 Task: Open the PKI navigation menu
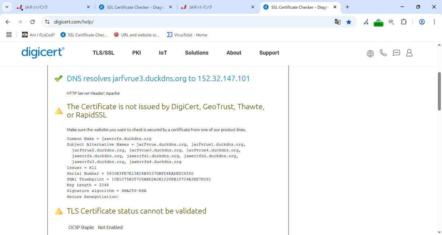click(x=137, y=53)
